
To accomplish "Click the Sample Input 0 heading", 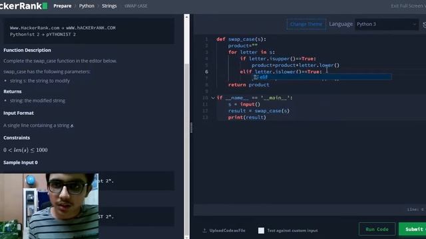I will (21, 162).
